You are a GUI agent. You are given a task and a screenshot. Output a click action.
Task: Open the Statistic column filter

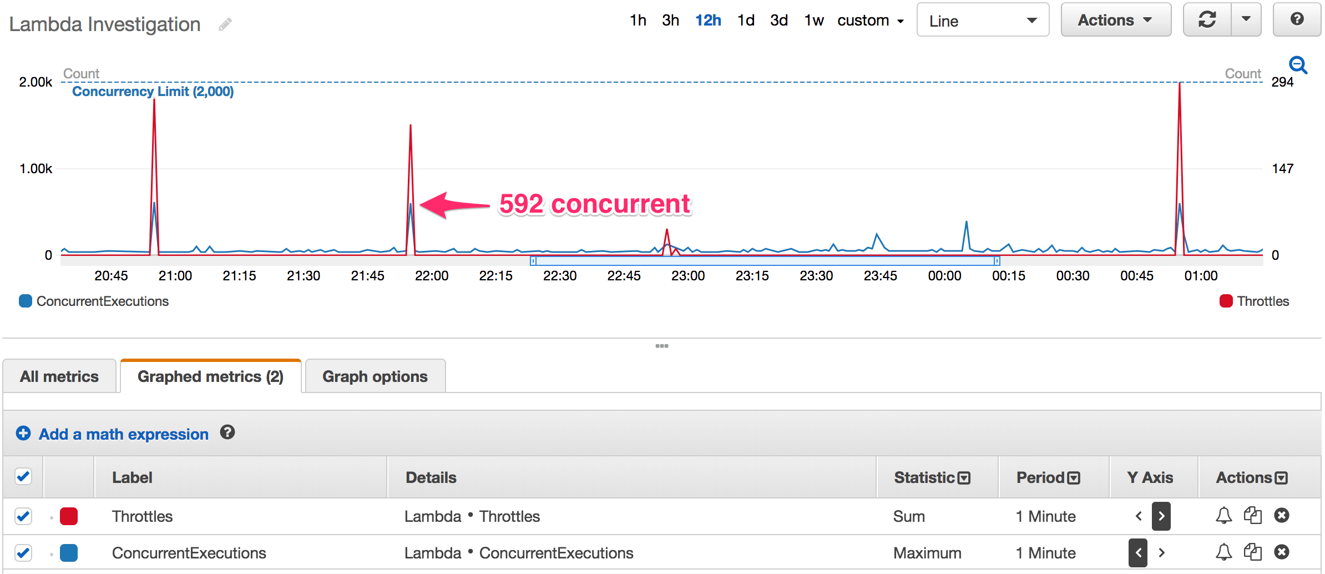coord(964,477)
